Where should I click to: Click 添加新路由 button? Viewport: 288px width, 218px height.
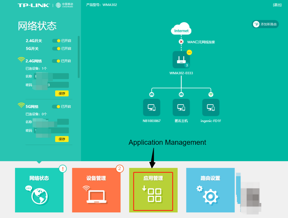coord(265,24)
